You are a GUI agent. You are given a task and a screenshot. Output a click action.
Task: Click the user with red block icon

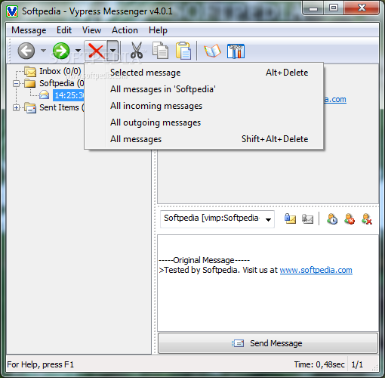(x=350, y=218)
